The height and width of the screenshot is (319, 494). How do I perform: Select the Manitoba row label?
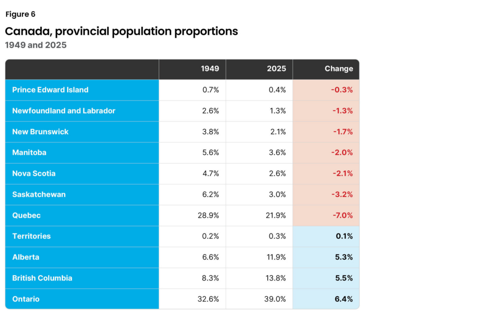(29, 153)
